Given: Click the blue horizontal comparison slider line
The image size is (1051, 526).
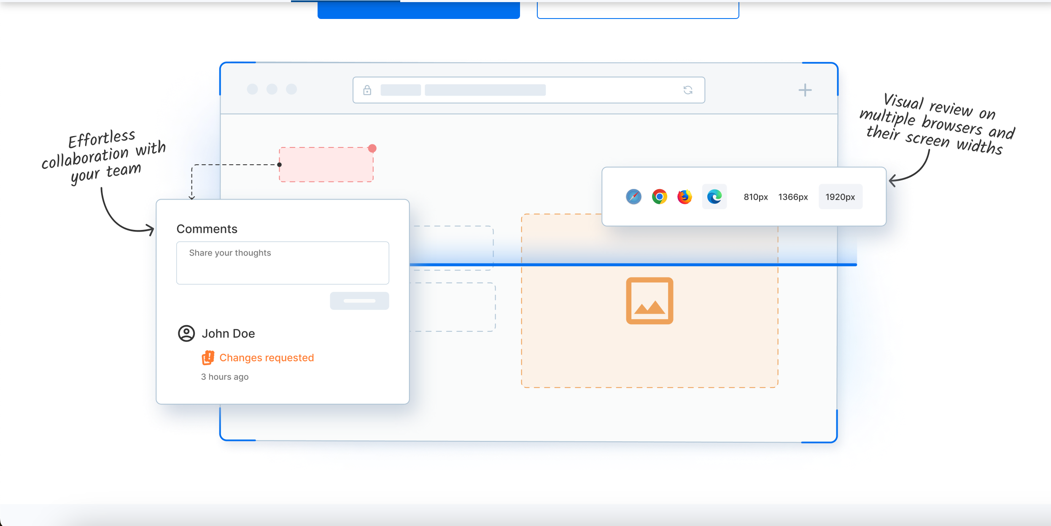Looking at the screenshot, I should pyautogui.click(x=633, y=264).
